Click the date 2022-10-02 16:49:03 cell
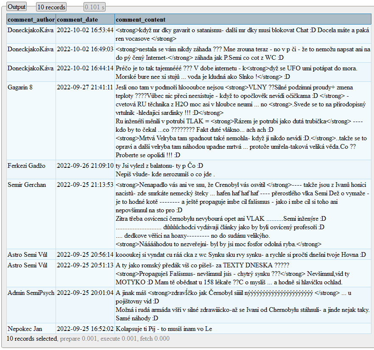The image size is (374, 350). pos(85,49)
